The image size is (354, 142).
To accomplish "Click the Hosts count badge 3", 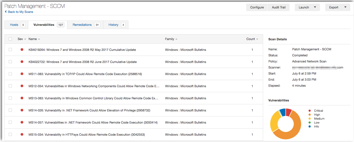I will [x=23, y=25].
